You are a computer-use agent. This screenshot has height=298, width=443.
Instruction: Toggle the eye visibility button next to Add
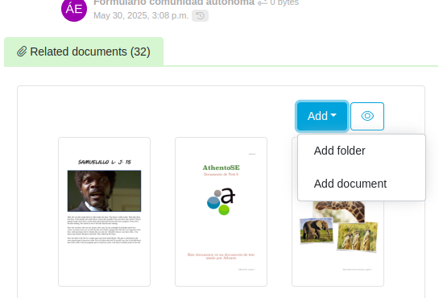367,116
